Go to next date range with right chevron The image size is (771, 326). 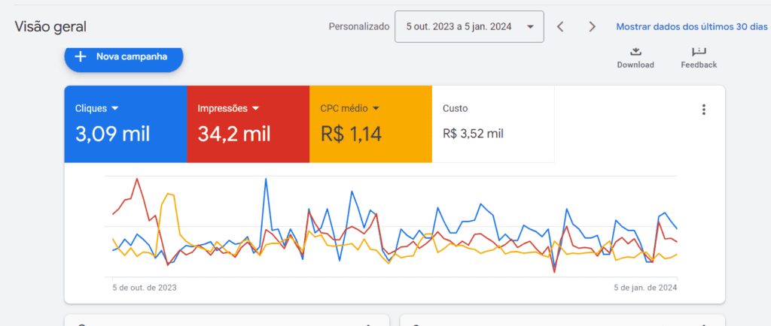click(x=592, y=27)
